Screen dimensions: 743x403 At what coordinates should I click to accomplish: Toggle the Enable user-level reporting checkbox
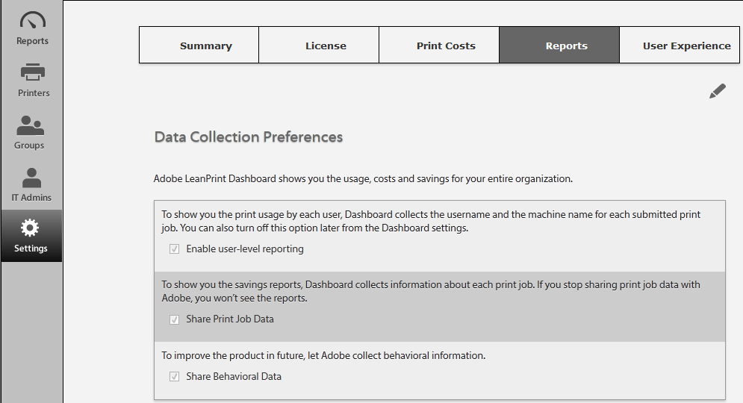click(x=175, y=249)
